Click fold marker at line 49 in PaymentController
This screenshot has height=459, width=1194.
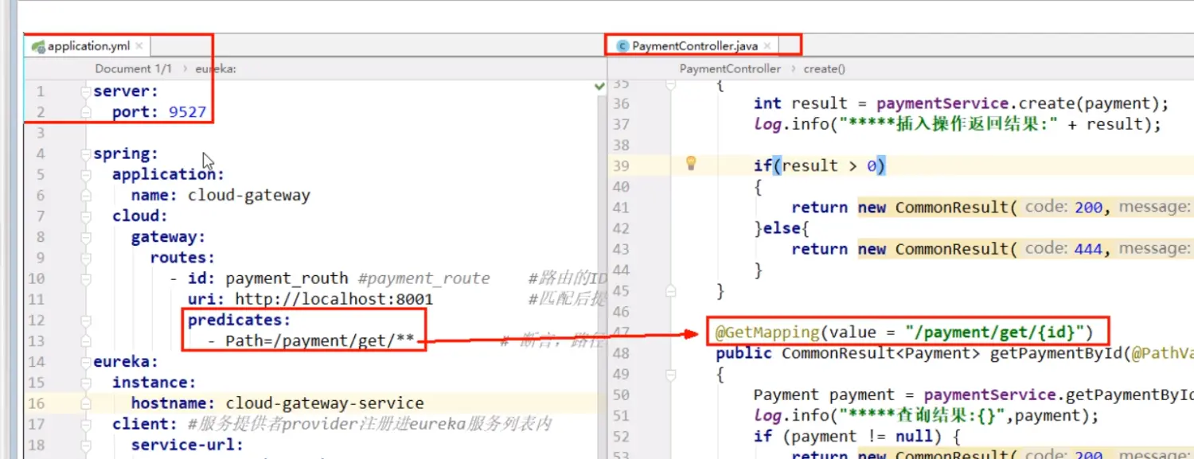[x=671, y=374]
